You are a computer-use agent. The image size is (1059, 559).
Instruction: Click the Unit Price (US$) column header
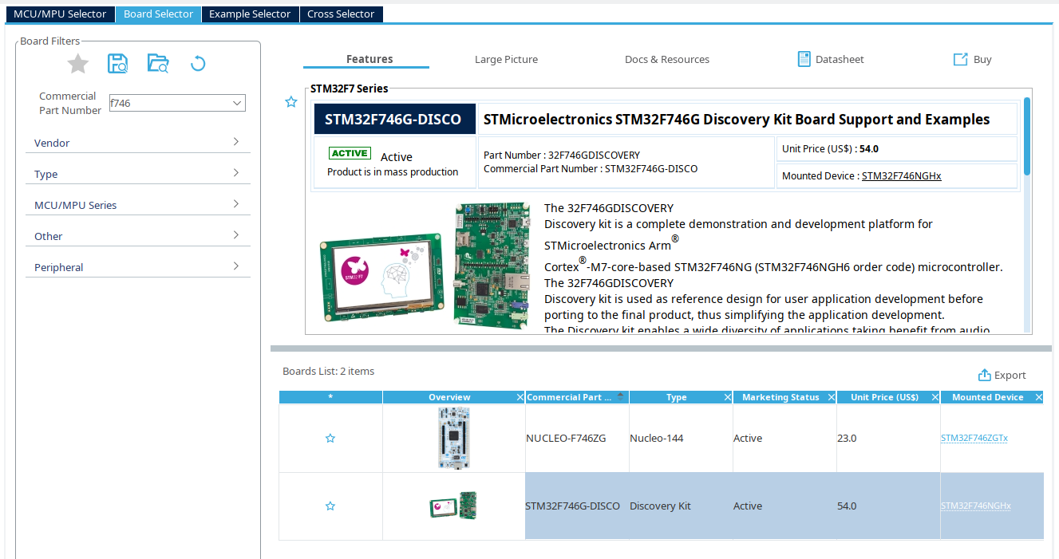[x=884, y=397]
